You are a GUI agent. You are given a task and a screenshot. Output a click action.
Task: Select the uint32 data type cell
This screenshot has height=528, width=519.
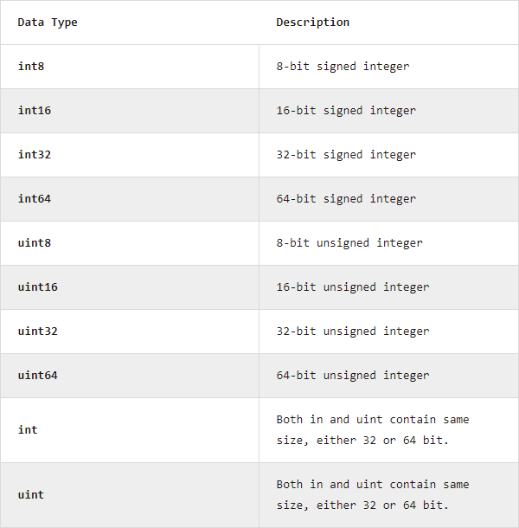pos(38,332)
